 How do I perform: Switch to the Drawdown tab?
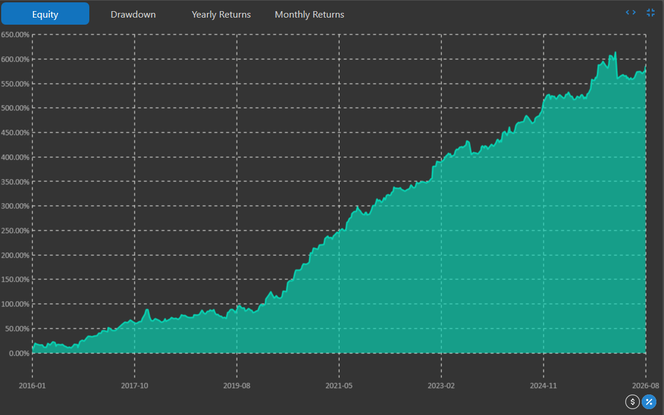pyautogui.click(x=133, y=15)
